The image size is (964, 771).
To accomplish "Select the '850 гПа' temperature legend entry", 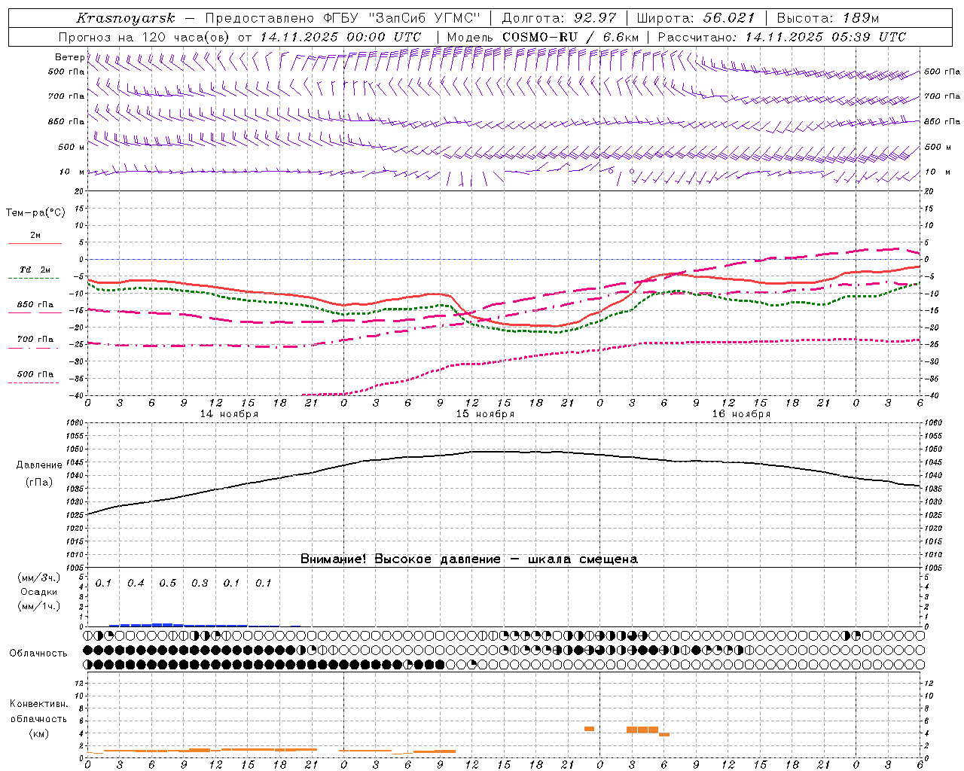I will pos(35,305).
